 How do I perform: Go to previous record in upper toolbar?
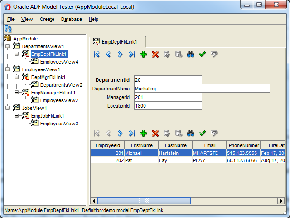[108, 54]
